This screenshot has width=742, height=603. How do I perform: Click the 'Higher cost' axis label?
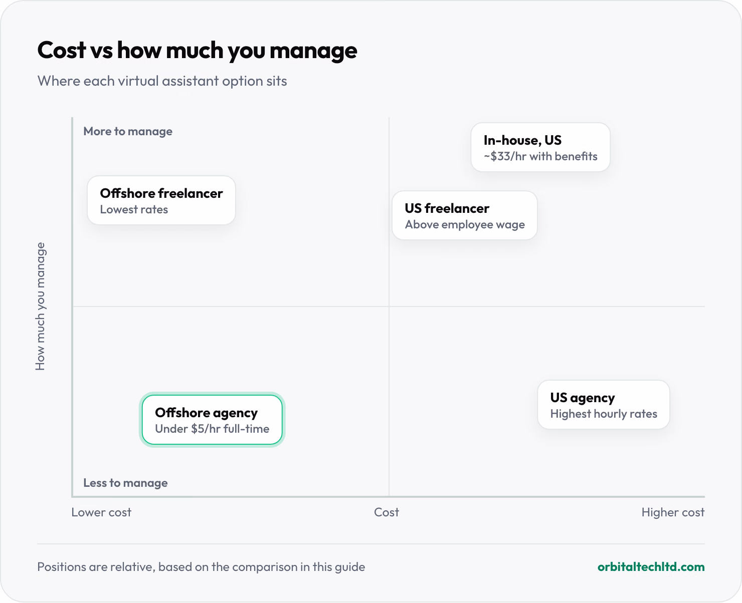click(673, 512)
